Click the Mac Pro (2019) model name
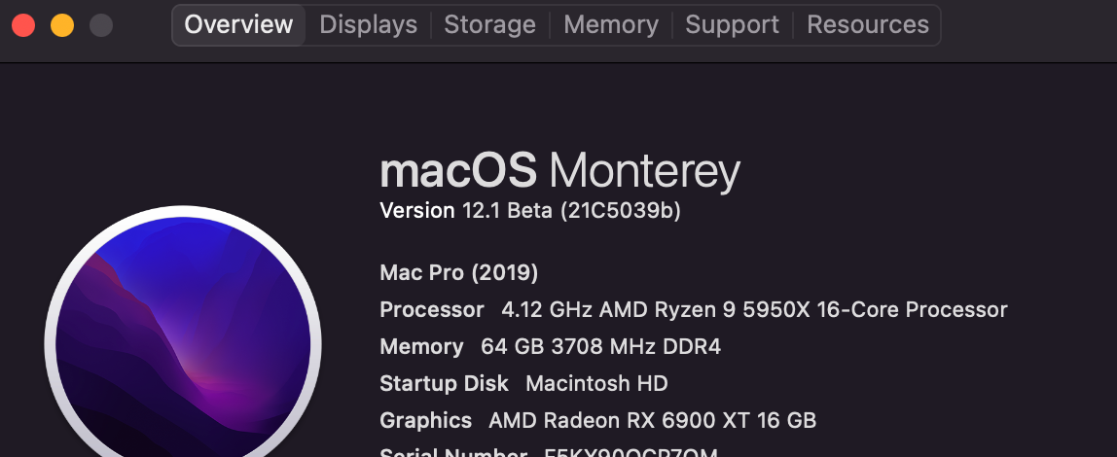Viewport: 1117px width, 457px height. tap(458, 272)
